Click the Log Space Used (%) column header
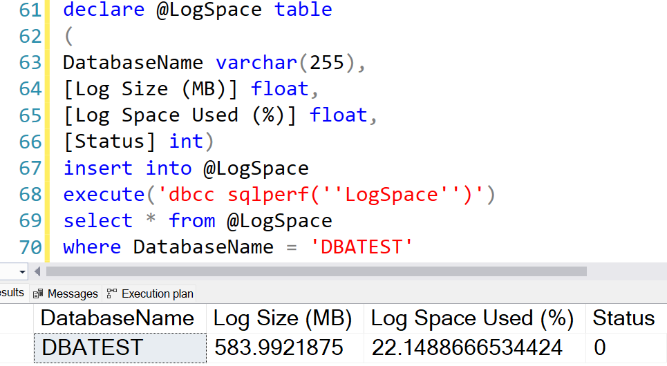Viewport: 667px width, 366px height. [x=475, y=318]
